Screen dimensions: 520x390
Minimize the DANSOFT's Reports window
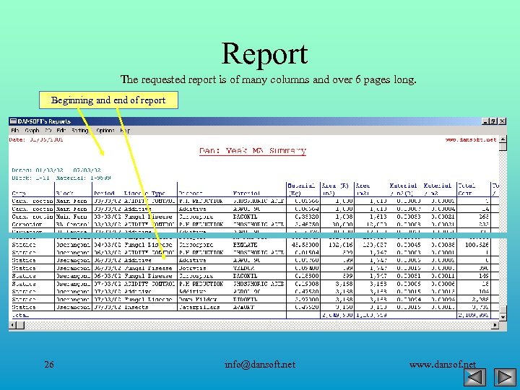click(485, 121)
